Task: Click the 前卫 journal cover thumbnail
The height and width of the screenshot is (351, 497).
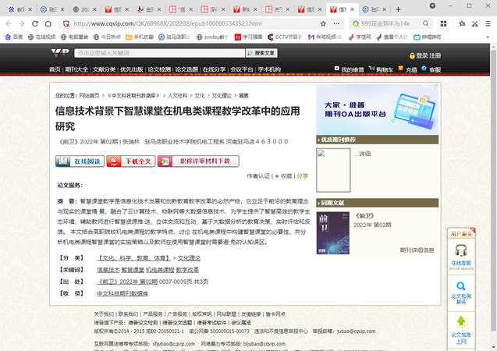Action: 333,233
